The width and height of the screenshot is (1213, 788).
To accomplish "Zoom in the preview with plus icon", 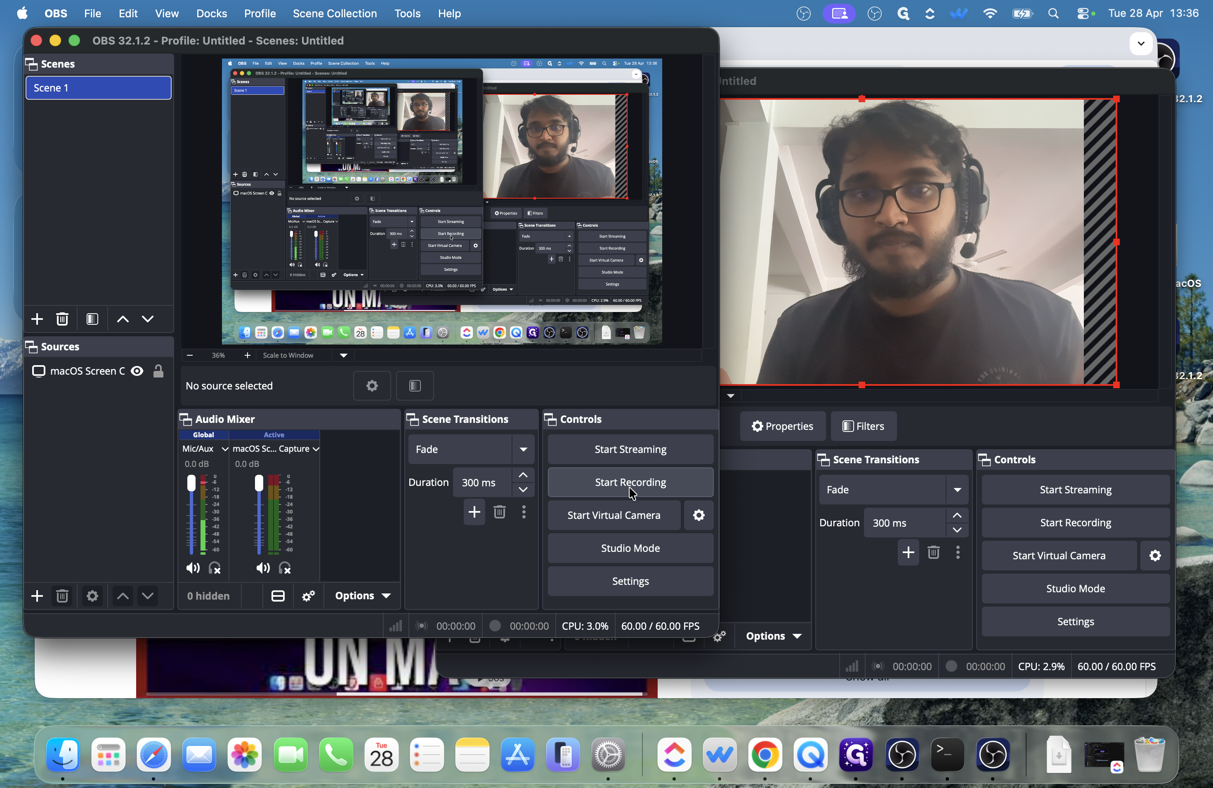I will (x=247, y=355).
